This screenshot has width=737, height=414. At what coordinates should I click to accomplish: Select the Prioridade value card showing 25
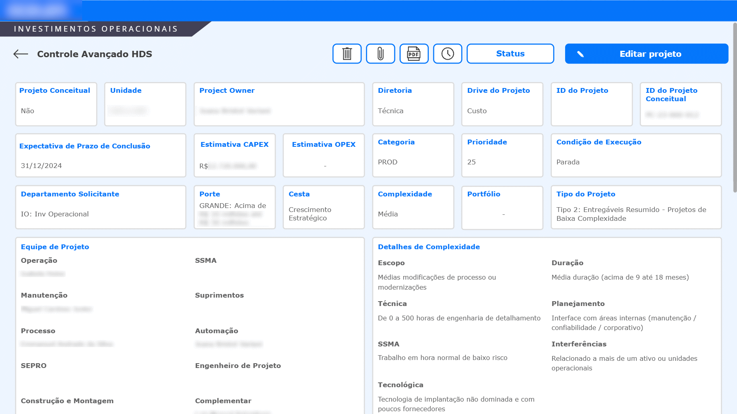click(502, 155)
